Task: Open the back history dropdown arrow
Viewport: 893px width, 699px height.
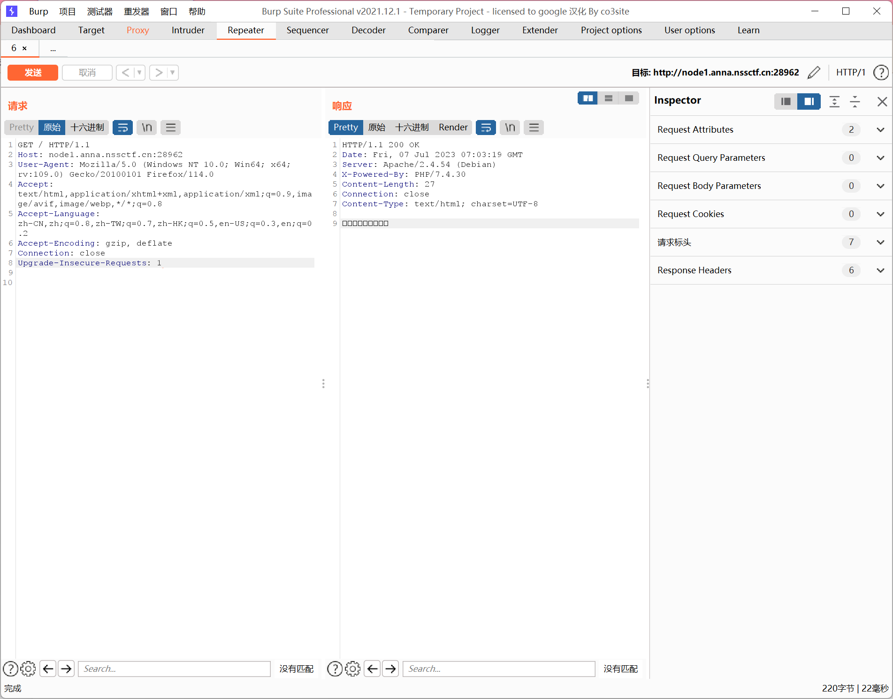Action: tap(139, 73)
